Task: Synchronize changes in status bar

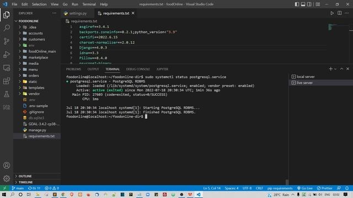Action: pos(34,188)
